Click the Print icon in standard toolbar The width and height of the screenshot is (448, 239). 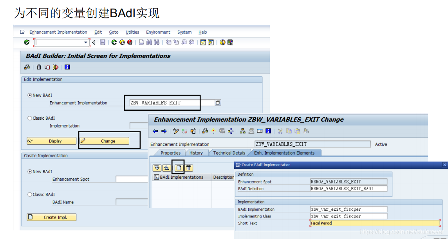(141, 42)
